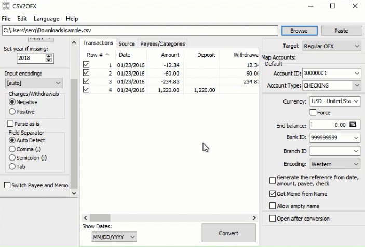The height and width of the screenshot is (247, 365).
Task: Enable Generate the reference from date option
Action: 273,180
